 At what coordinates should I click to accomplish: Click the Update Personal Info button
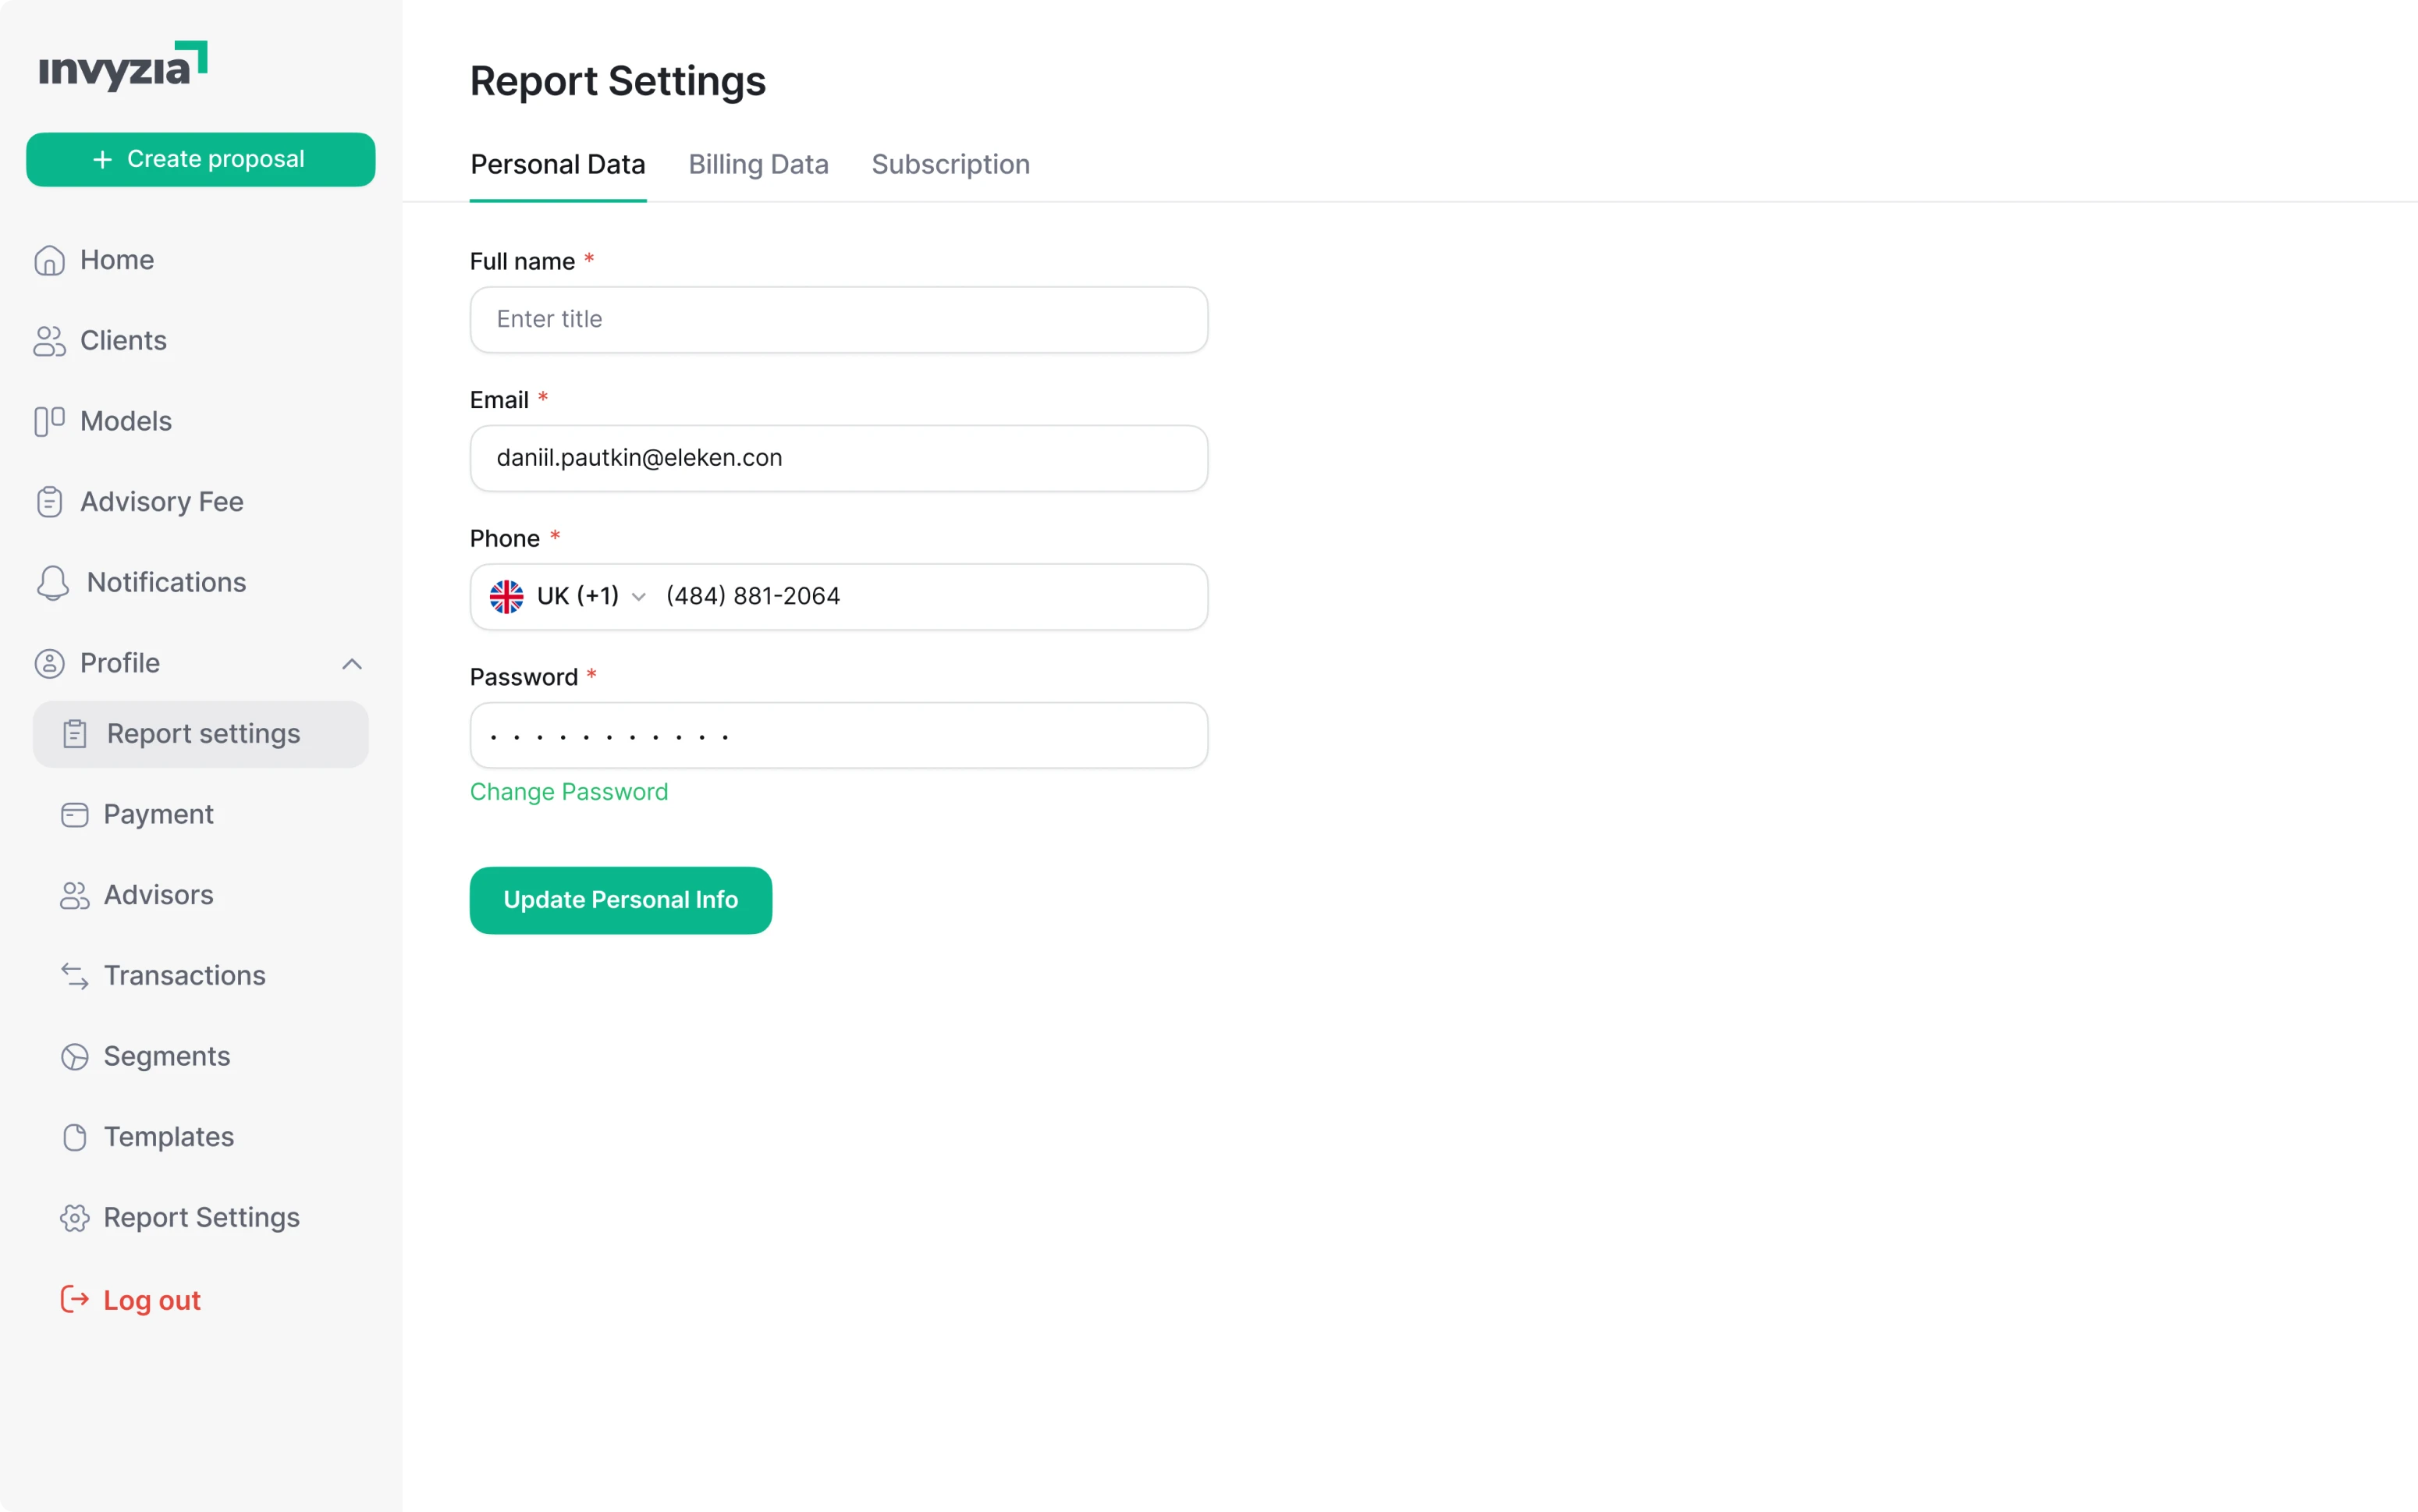(620, 899)
